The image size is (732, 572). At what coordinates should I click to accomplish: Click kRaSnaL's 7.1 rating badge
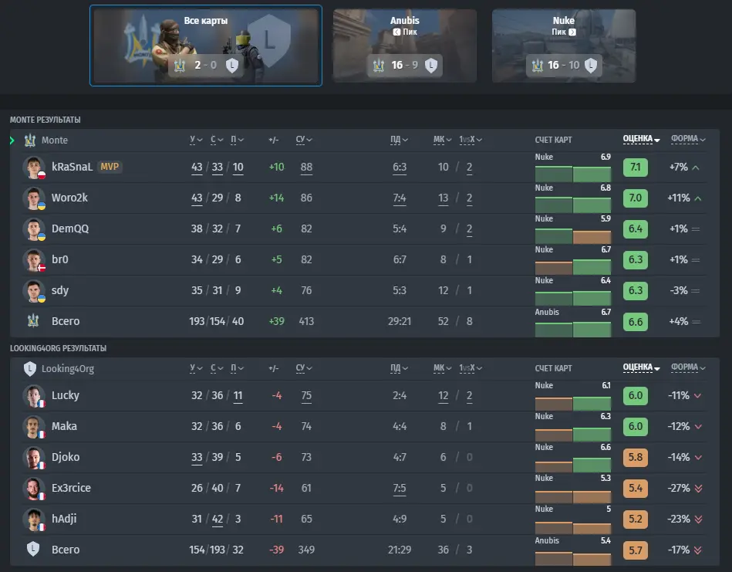point(636,168)
